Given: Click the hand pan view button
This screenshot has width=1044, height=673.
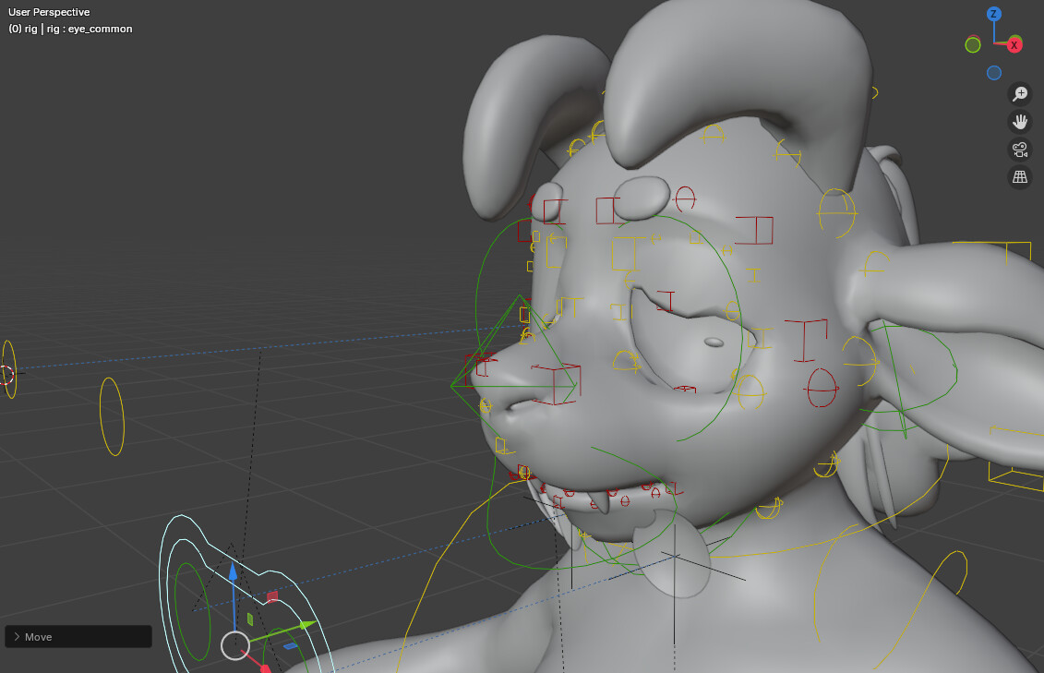Looking at the screenshot, I should pos(1020,122).
